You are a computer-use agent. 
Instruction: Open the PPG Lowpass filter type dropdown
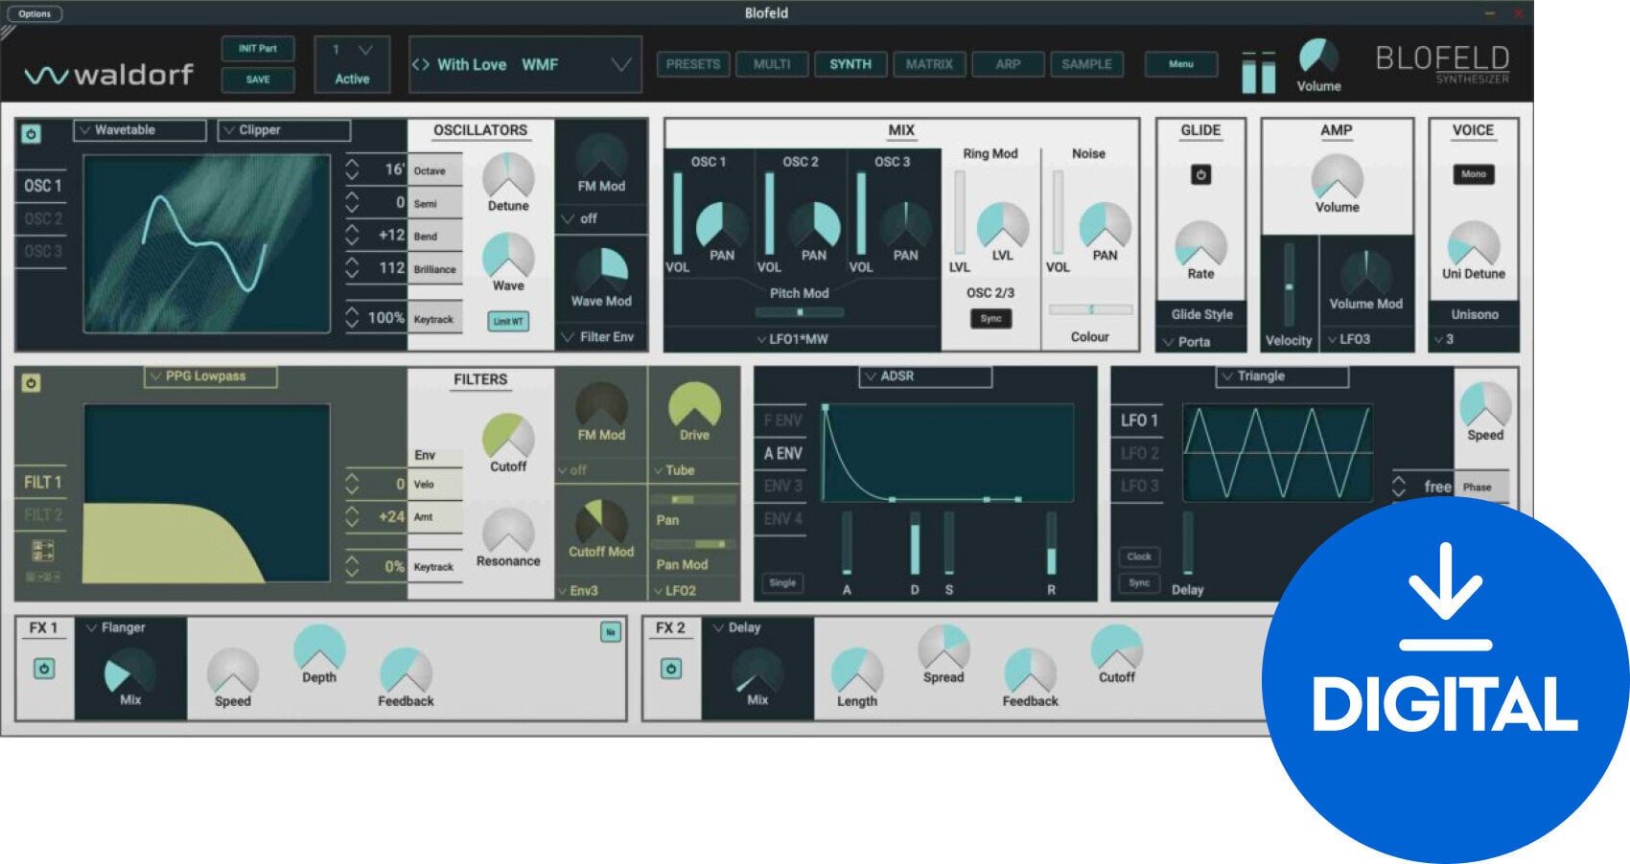click(x=213, y=375)
